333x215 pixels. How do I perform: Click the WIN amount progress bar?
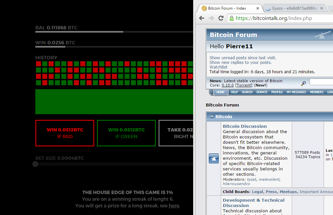114,47
